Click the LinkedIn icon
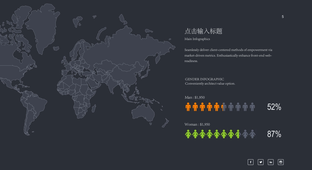The width and height of the screenshot is (312, 170). click(271, 162)
